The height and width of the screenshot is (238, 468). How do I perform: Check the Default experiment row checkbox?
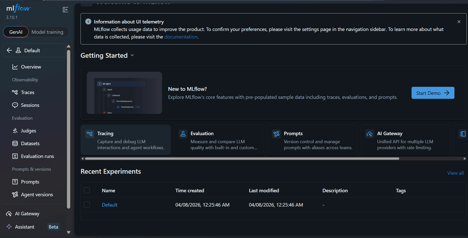[87, 205]
